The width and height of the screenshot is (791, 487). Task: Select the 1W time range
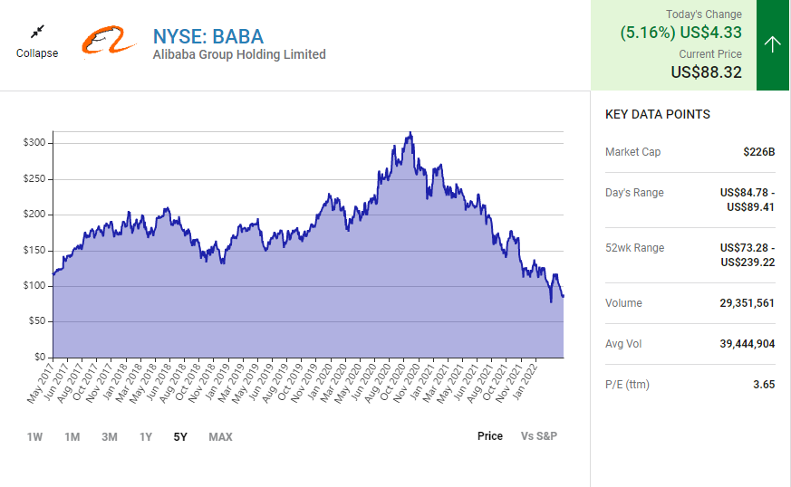34,437
